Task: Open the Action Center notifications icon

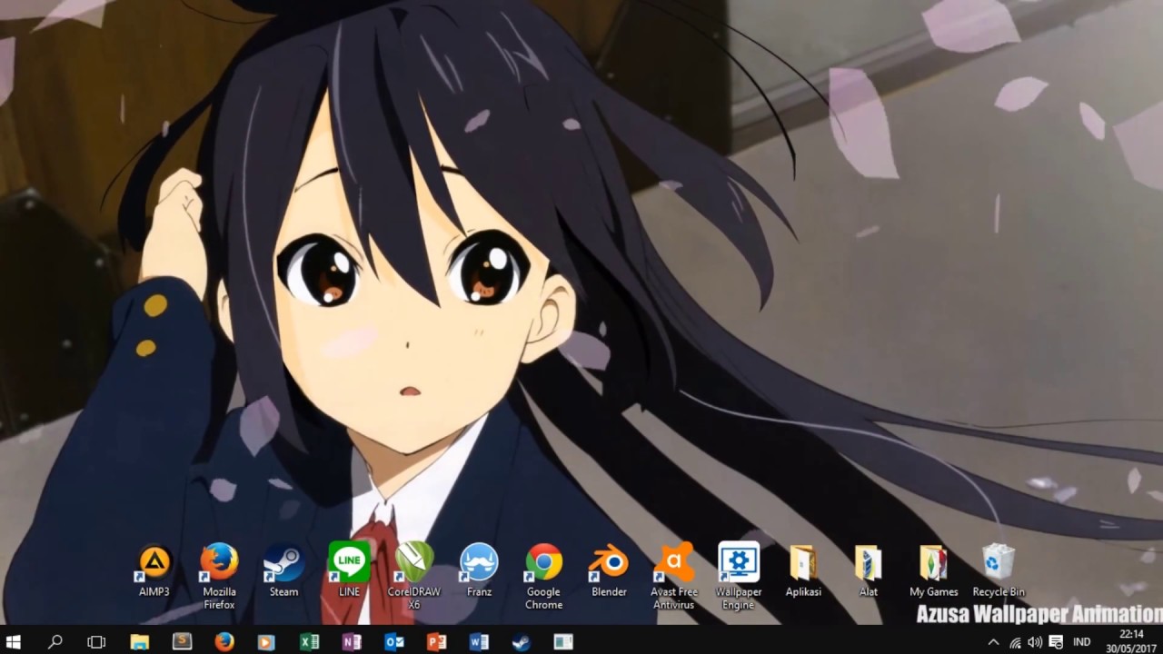Action: pos(1056,641)
